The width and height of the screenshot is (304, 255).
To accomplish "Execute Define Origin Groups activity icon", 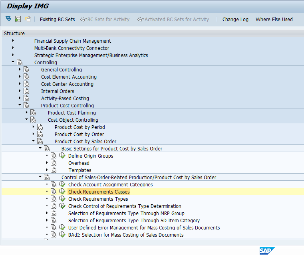I will tap(62, 156).
